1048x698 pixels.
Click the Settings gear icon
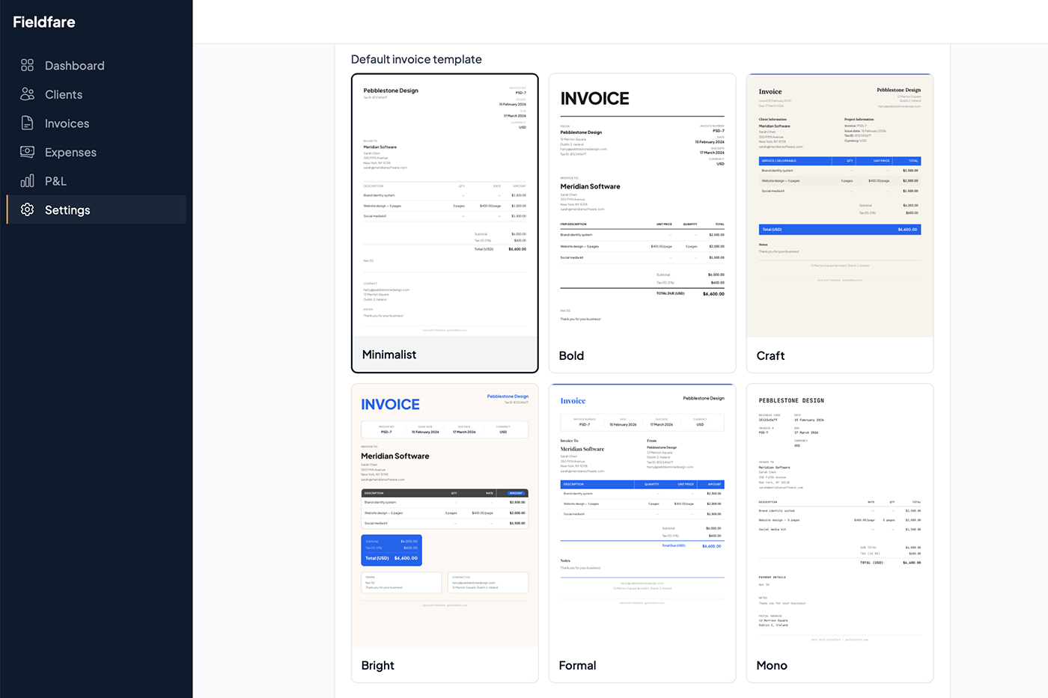28,210
